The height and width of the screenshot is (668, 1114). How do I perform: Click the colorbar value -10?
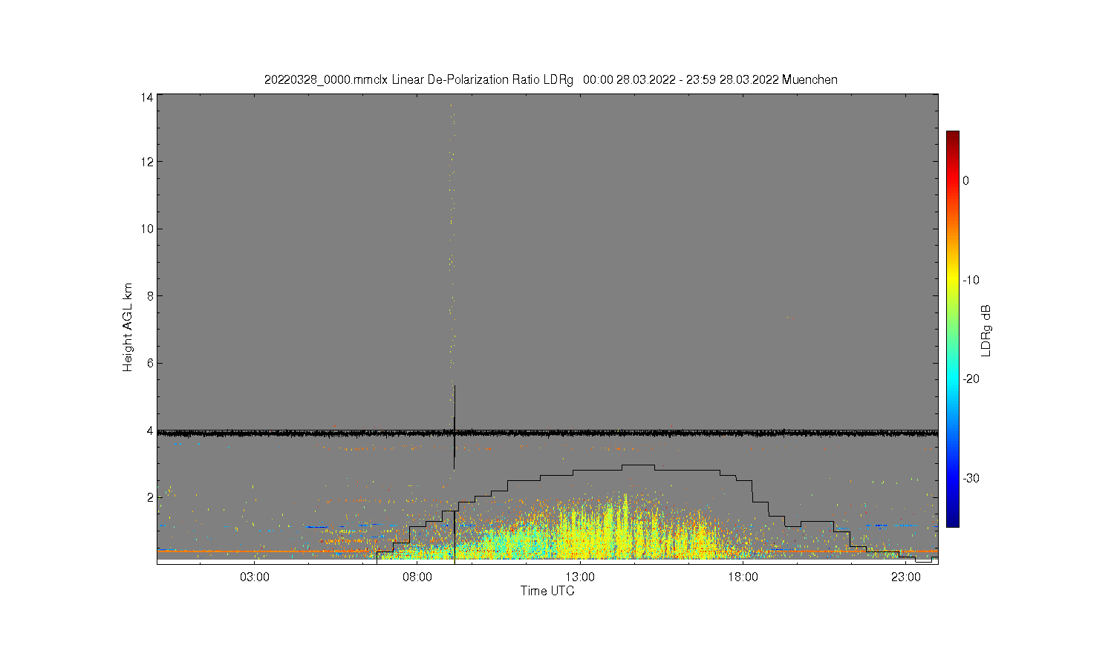point(971,280)
